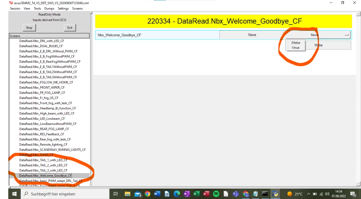Switch to the Python app taskbar icon
The height and width of the screenshot is (199, 361).
[x=275, y=194]
